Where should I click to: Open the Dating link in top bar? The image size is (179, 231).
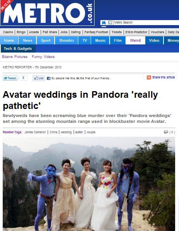[x=76, y=32]
